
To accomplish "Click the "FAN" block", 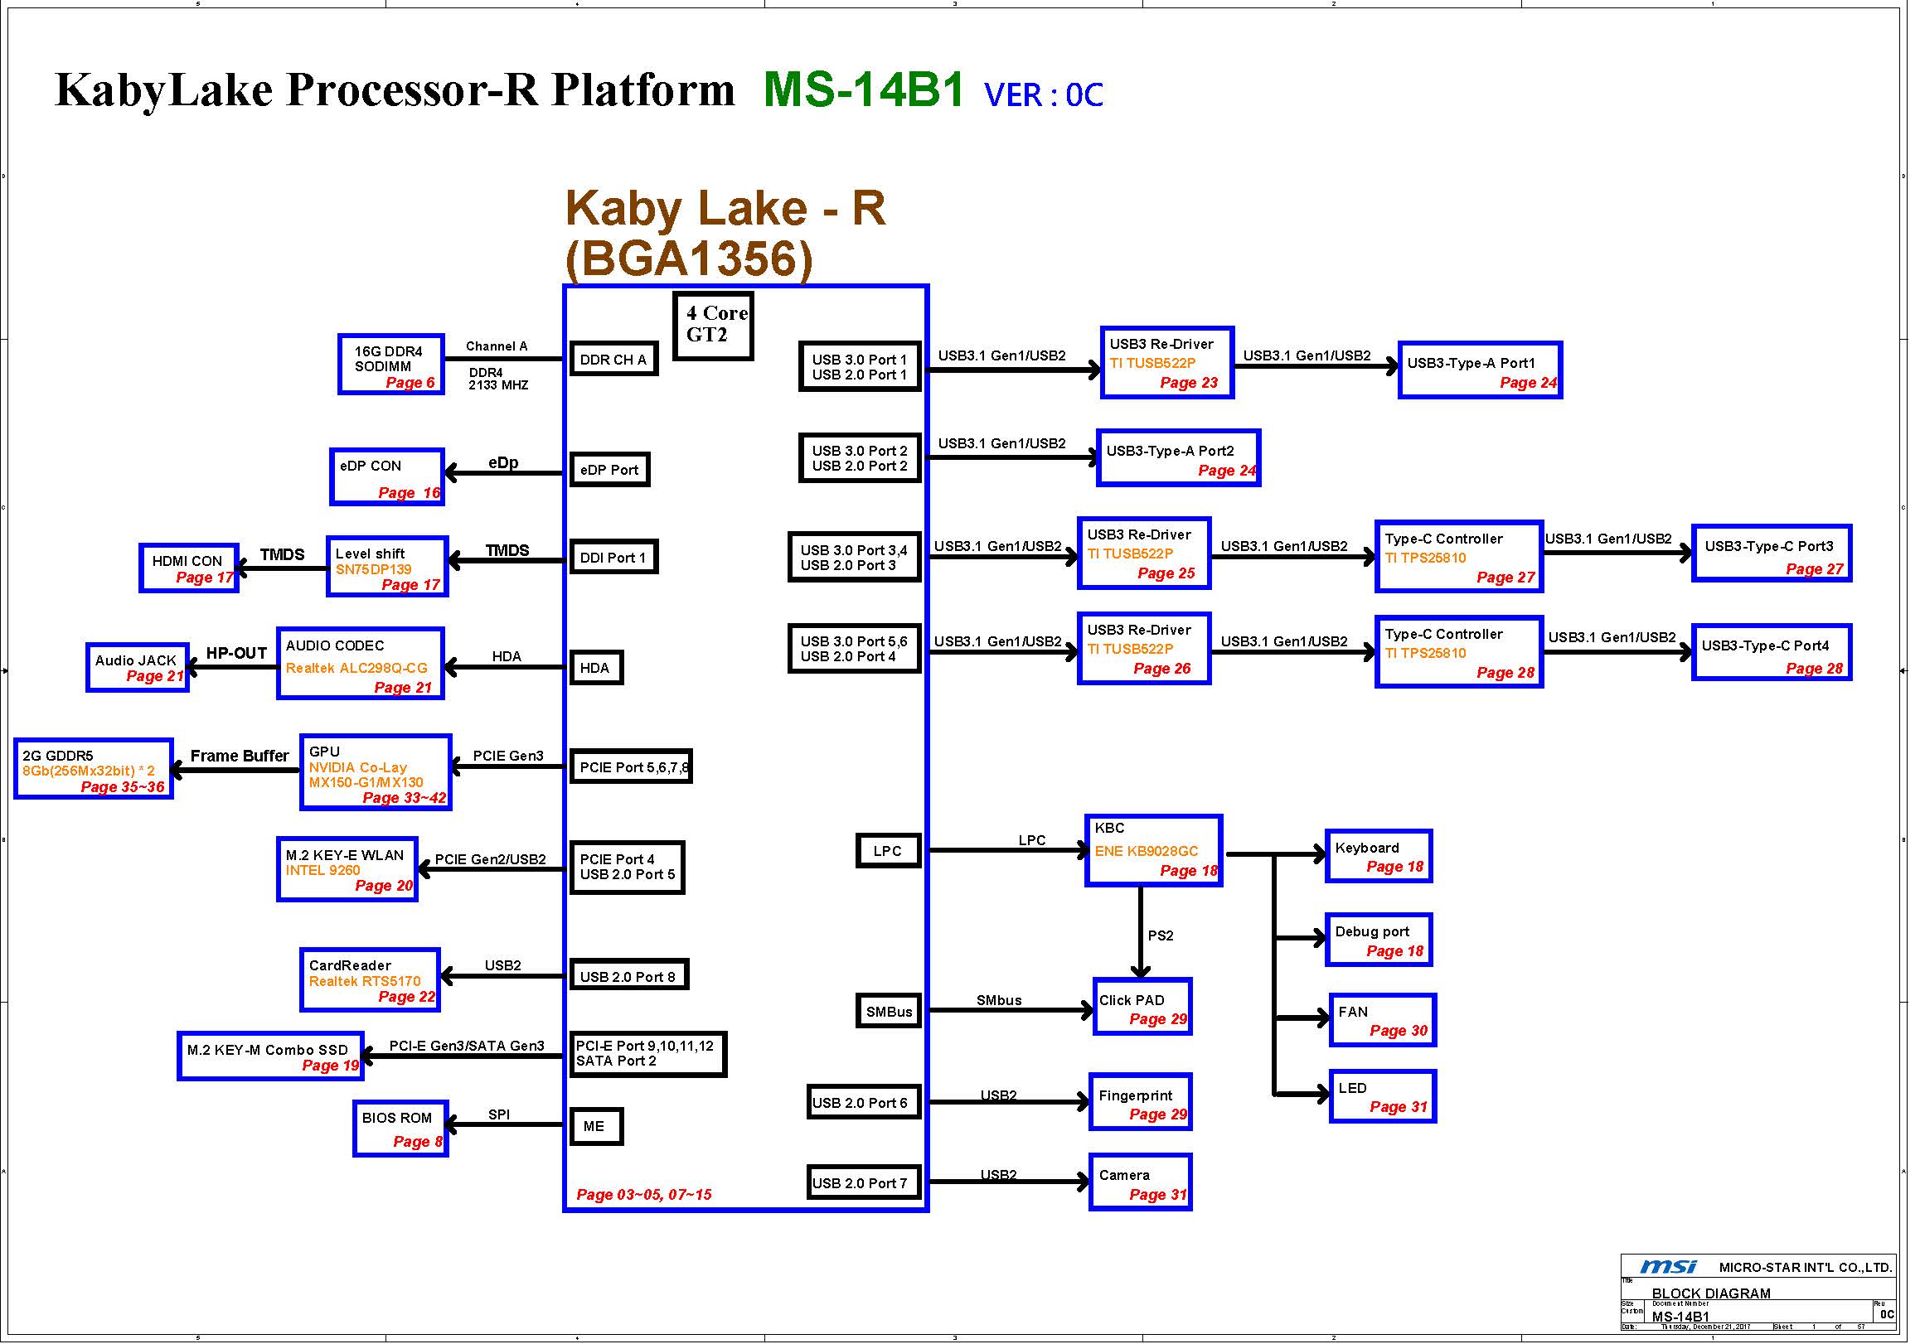I will 1382,1020.
